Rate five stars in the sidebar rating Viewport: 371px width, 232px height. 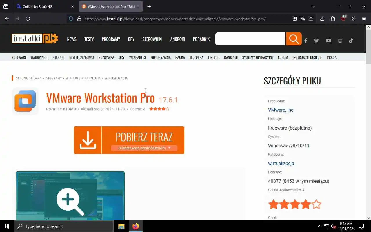click(317, 204)
